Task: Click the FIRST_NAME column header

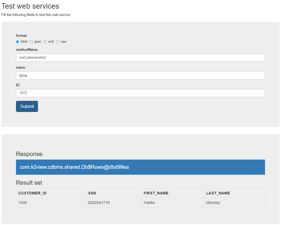Action: [156, 193]
